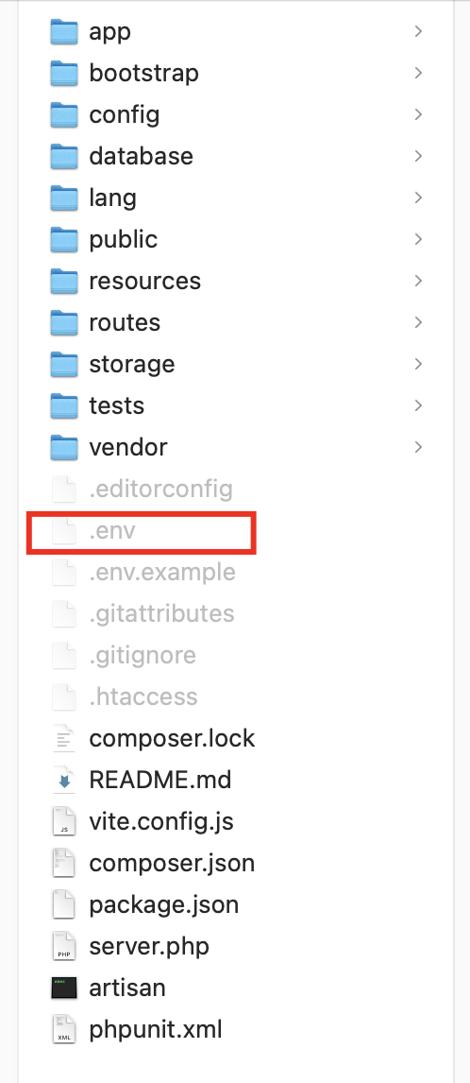Expand the routes folder chevron
Image resolution: width=470 pixels, height=1083 pixels.
click(x=418, y=322)
